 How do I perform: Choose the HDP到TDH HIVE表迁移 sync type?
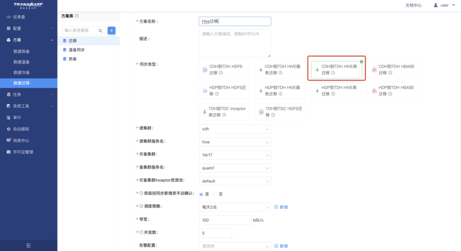pyautogui.click(x=336, y=91)
